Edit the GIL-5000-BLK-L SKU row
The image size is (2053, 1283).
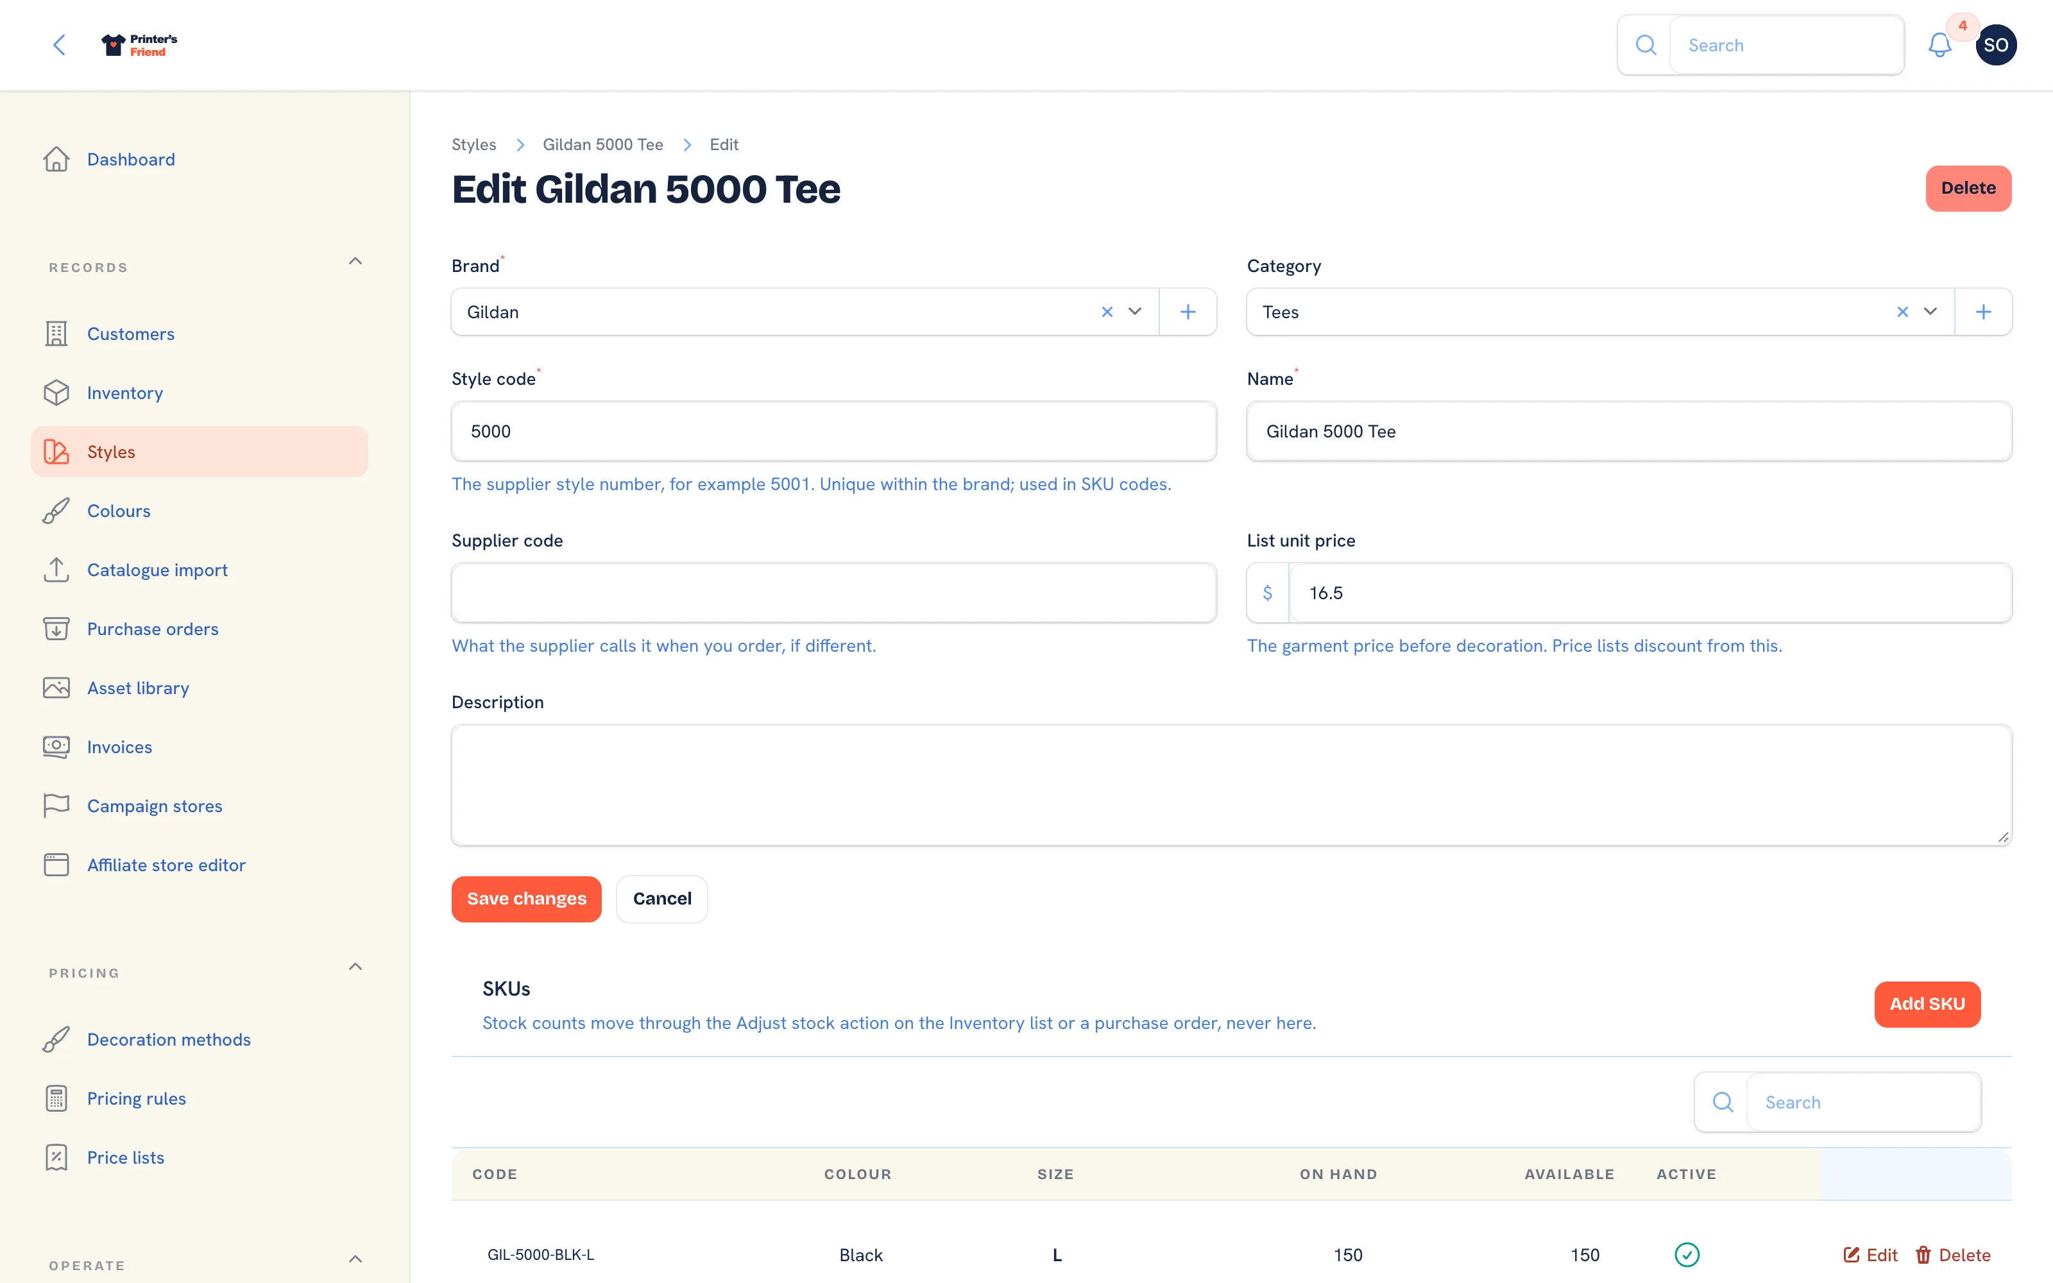click(1870, 1255)
